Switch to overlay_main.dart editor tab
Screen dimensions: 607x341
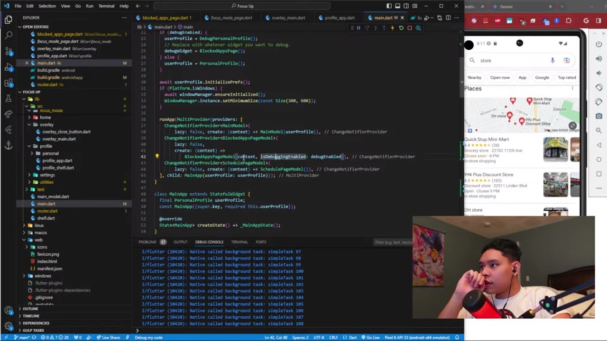[x=288, y=18]
